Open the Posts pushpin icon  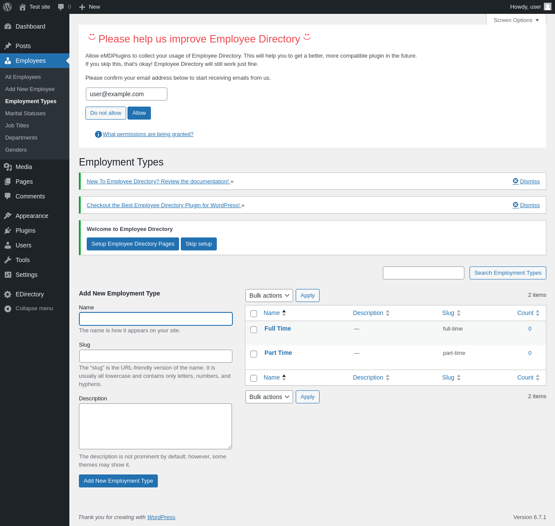click(8, 46)
